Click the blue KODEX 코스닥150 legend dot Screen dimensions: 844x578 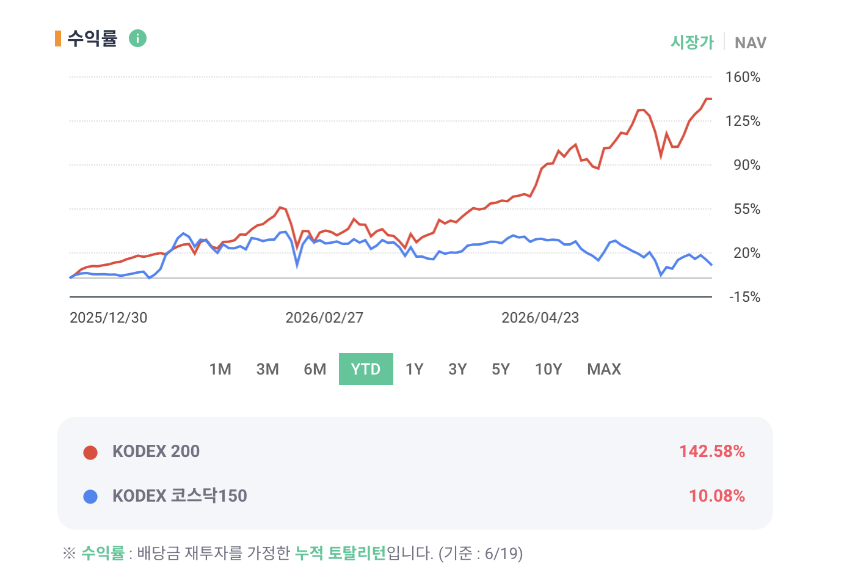coord(90,497)
